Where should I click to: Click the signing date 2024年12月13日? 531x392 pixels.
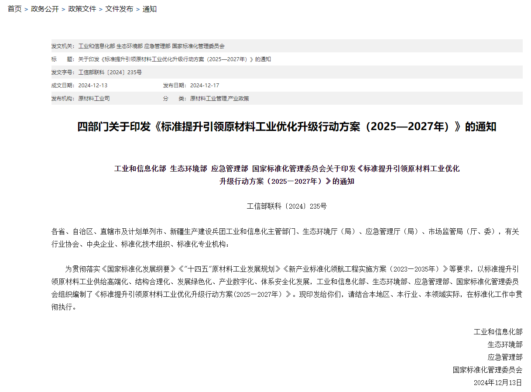pos(498,382)
